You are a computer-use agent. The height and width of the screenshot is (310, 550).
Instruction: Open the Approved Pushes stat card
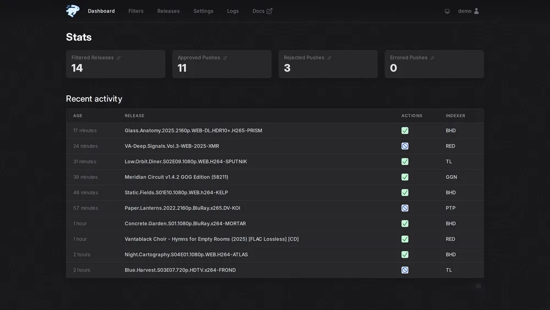222,64
